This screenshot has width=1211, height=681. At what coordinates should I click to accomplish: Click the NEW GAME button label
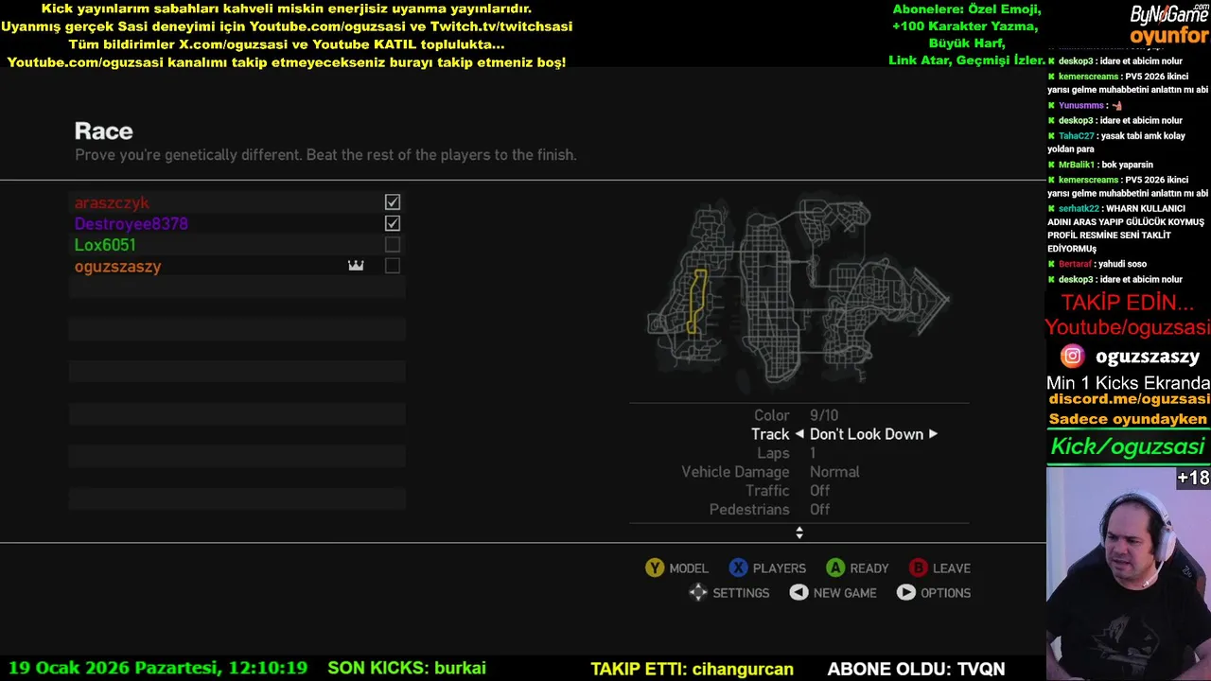pyautogui.click(x=845, y=593)
